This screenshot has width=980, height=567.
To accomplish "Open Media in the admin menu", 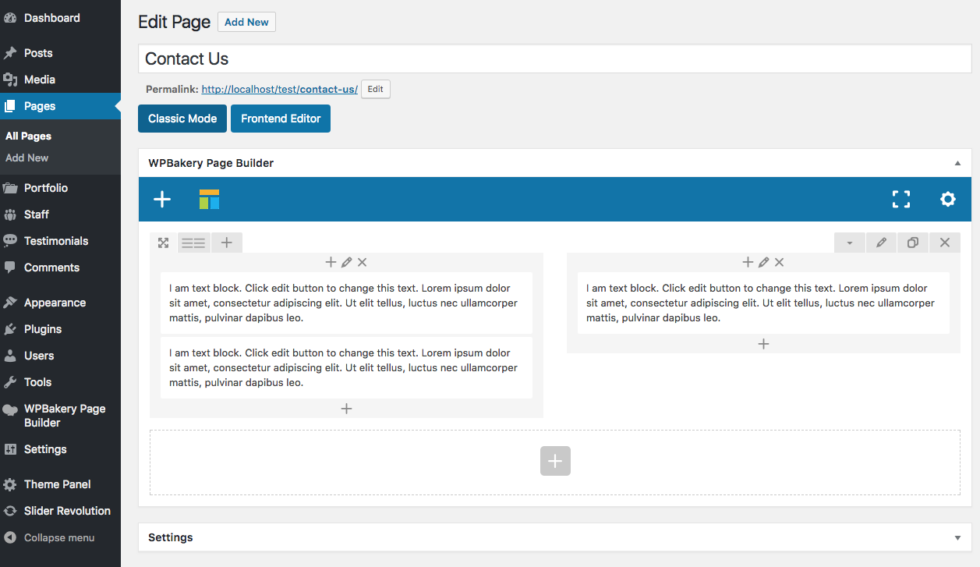I will 60,80.
